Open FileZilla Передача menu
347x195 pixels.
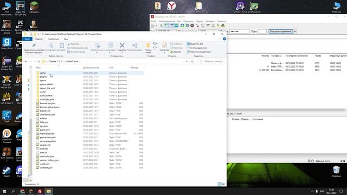point(188,21)
